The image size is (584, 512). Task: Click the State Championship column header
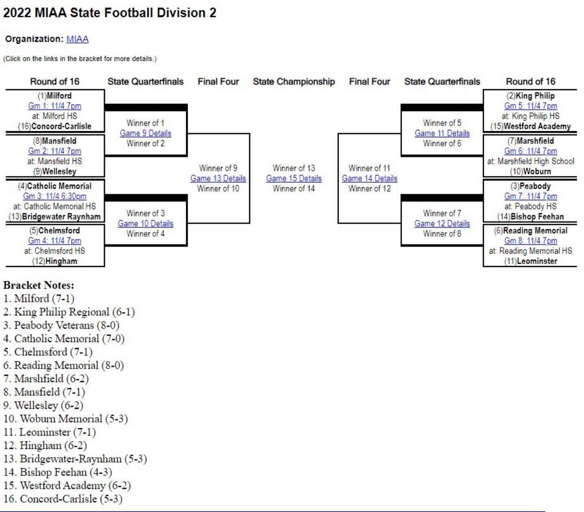294,82
